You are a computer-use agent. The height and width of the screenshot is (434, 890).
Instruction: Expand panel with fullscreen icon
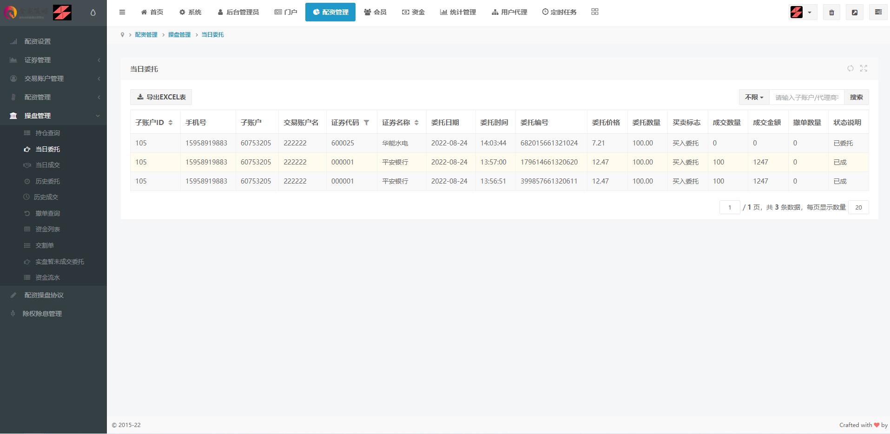[864, 68]
